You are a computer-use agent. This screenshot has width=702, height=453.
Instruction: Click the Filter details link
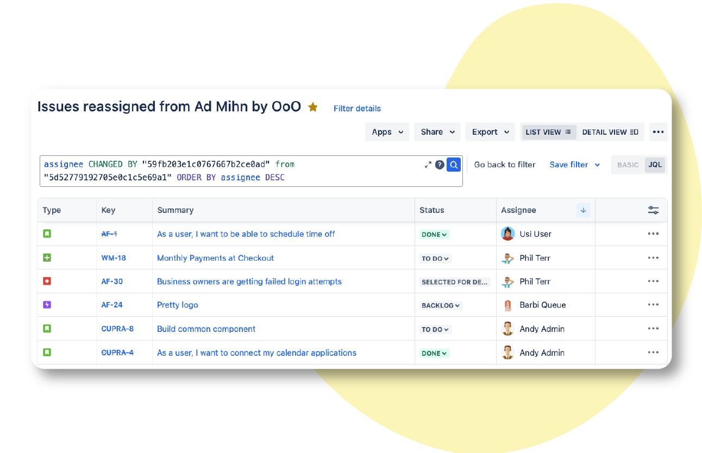pyautogui.click(x=357, y=109)
